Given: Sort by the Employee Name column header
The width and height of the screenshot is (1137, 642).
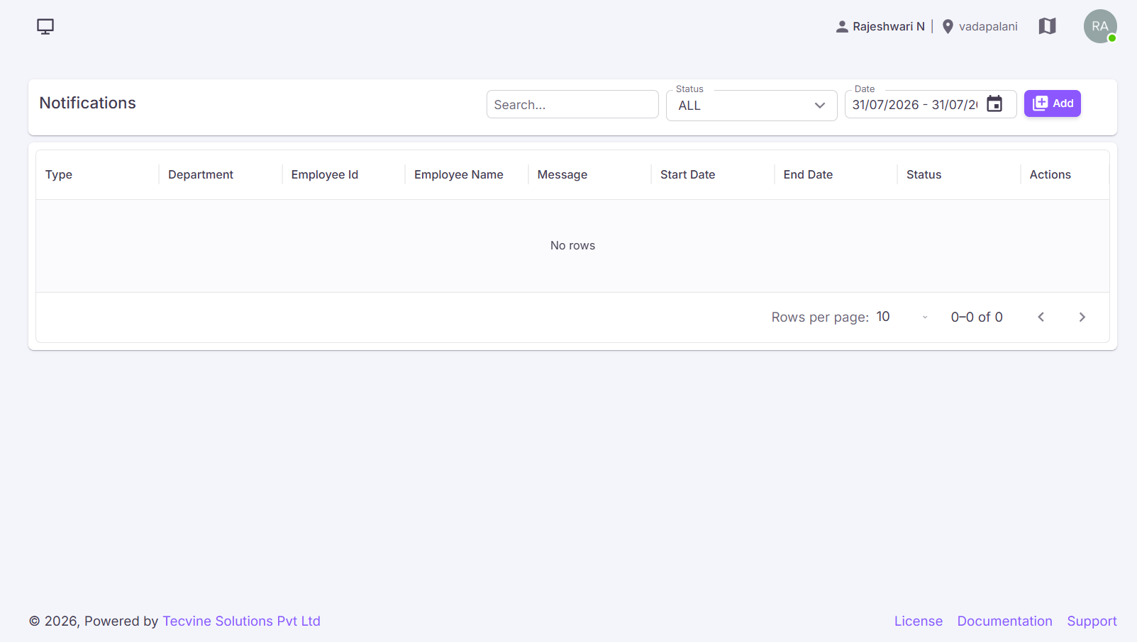Looking at the screenshot, I should pyautogui.click(x=458, y=175).
